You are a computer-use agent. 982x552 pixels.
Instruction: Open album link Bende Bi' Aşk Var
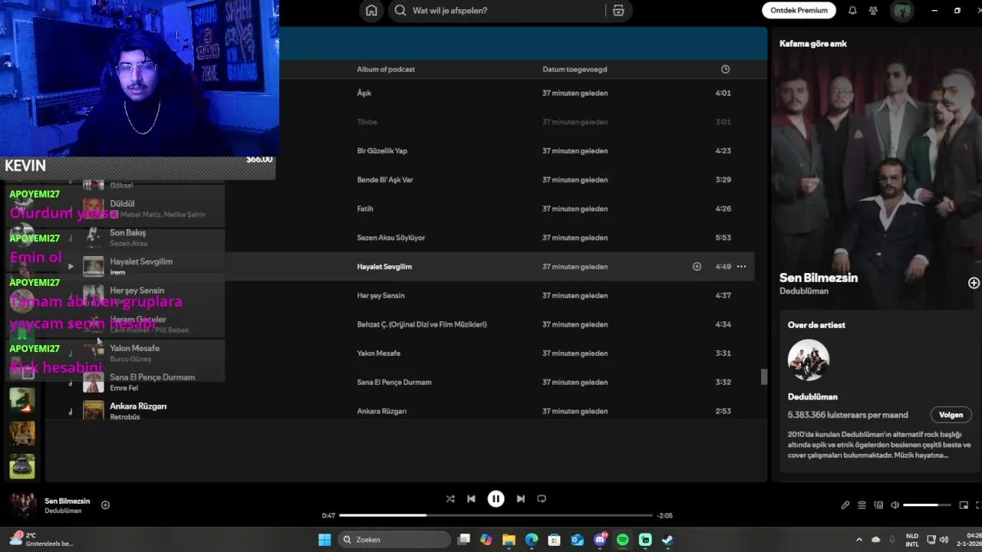tap(385, 180)
